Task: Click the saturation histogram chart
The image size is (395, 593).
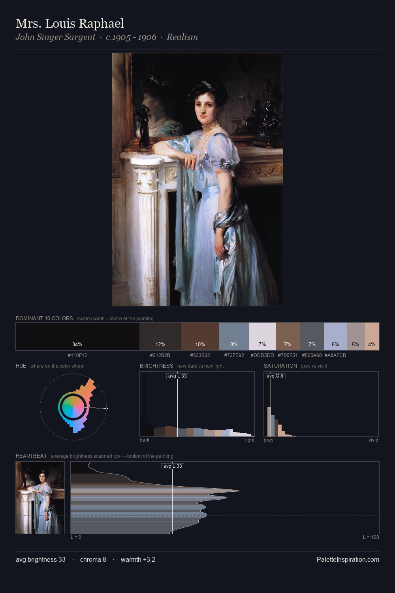Action: pos(321,404)
